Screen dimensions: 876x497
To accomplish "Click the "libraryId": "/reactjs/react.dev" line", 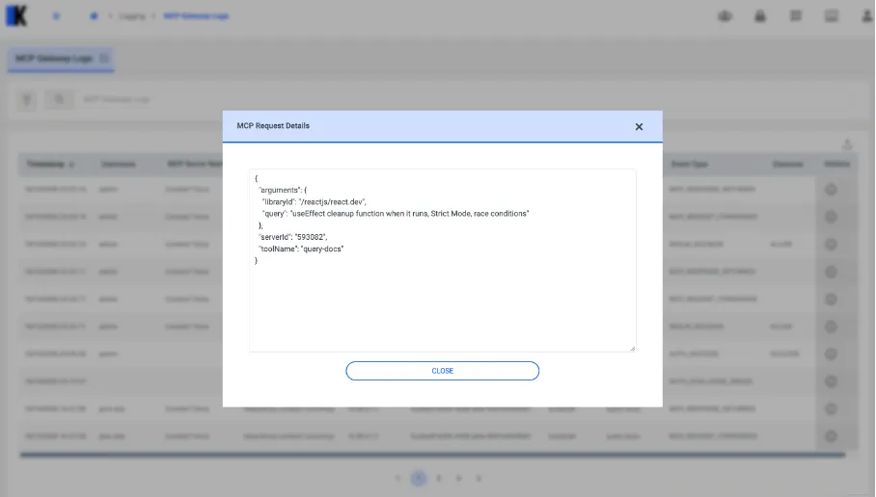I will [314, 202].
